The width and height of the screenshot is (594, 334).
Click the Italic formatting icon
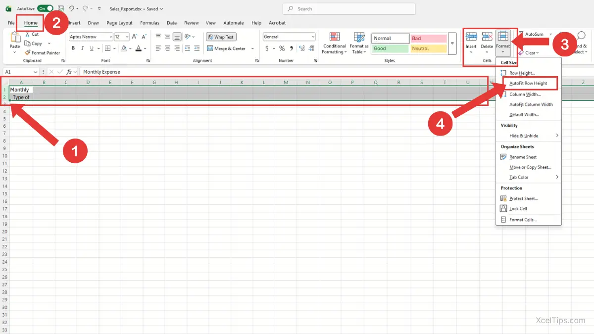(x=82, y=48)
